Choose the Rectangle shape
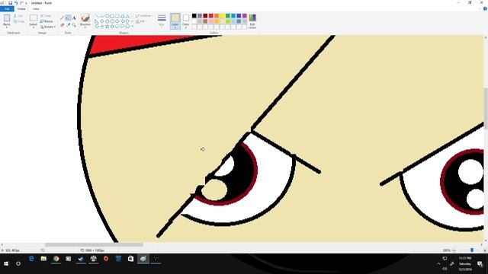The width and height of the screenshot is (488, 274). pyautogui.click(x=112, y=16)
